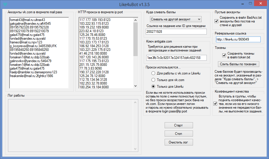Screen dimensions: 269x159
Task: Click the proxy list scrollbar thumb
Action: click(136, 39)
